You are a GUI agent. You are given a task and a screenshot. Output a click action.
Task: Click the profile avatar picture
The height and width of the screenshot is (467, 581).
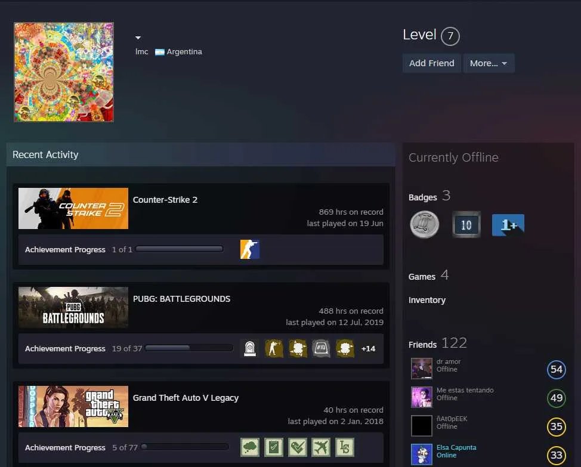64,72
